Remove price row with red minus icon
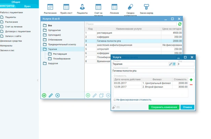The image size is (211, 139). 191,84
